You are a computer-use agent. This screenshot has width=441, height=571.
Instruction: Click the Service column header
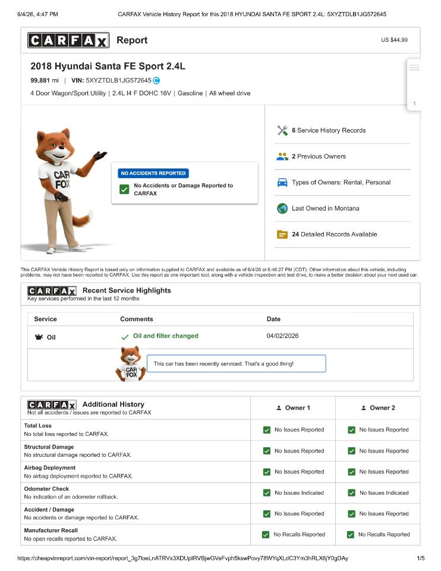tap(46, 319)
